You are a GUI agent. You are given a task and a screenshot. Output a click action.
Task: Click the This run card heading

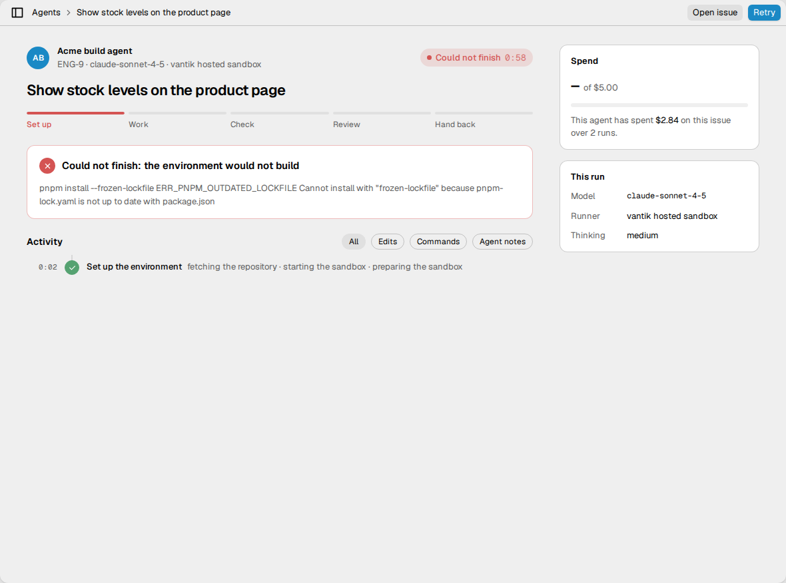588,177
